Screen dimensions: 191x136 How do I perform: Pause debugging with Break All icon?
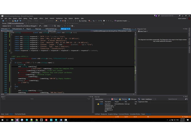point(61,21)
